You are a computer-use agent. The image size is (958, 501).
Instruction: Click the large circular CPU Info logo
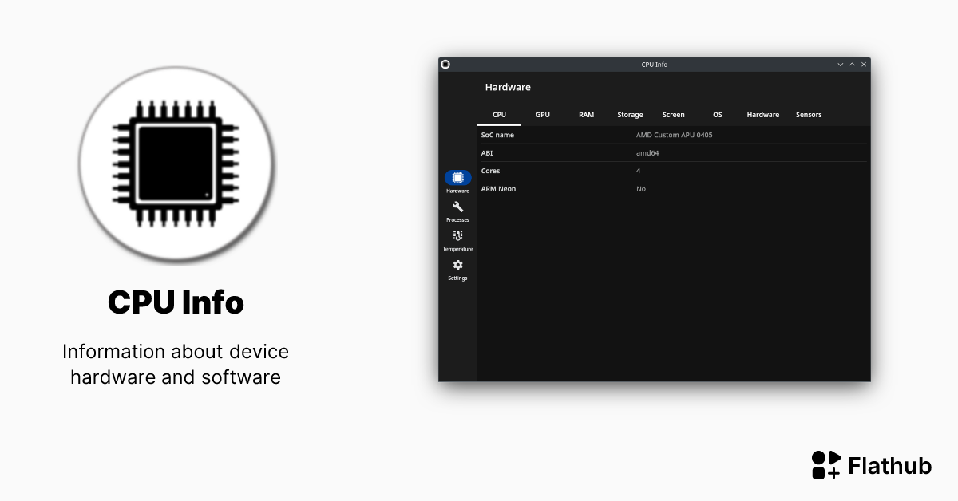(176, 164)
